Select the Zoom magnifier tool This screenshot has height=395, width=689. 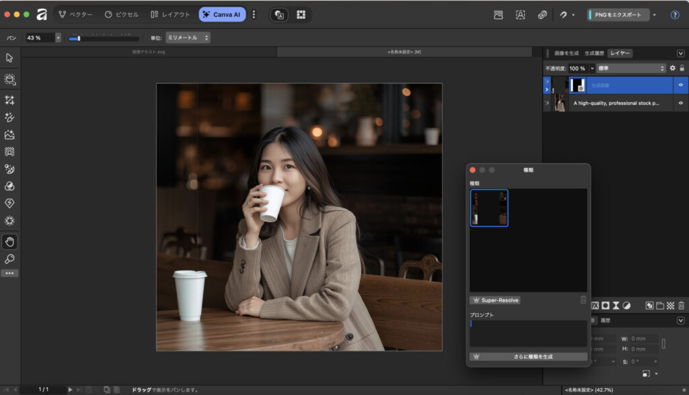9,259
